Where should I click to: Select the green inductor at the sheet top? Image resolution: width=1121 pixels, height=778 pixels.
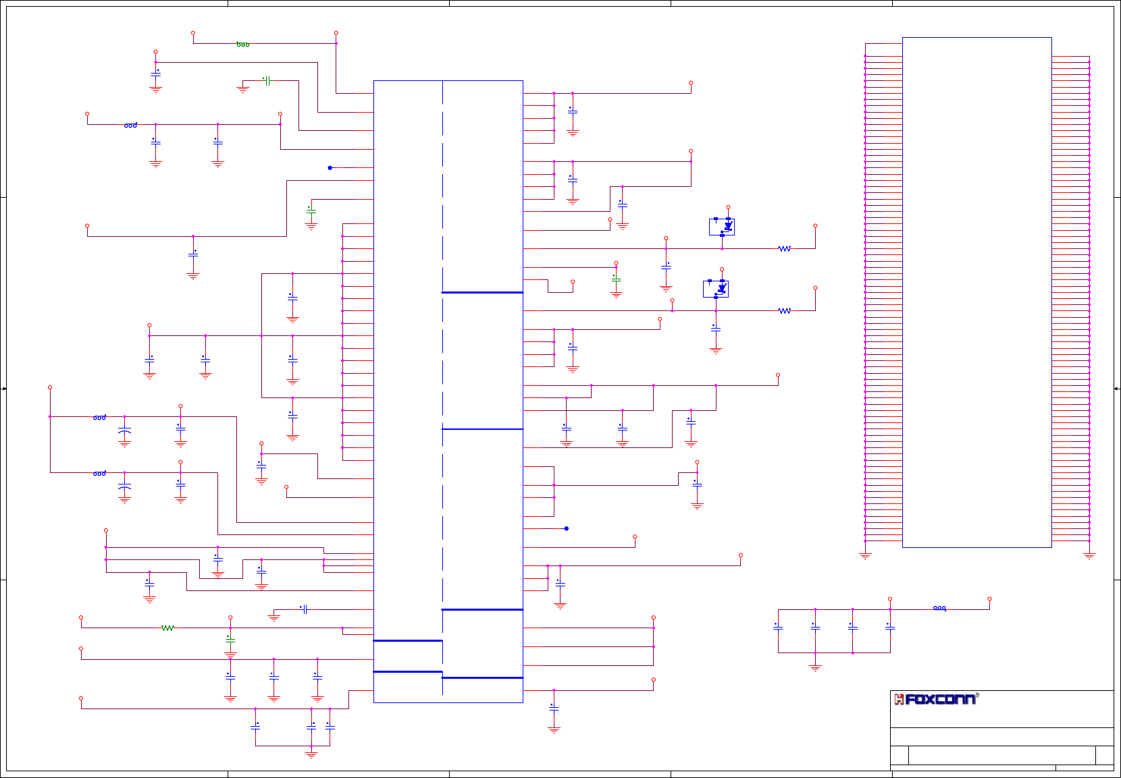click(x=243, y=45)
